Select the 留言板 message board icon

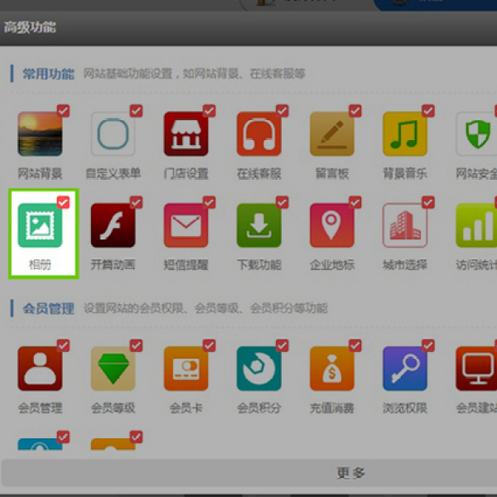(x=331, y=134)
